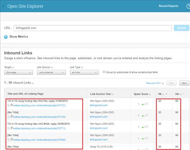Screen dimensions: 190x150
Task: Click spam score bar in 97715 row
Action: (145, 127)
